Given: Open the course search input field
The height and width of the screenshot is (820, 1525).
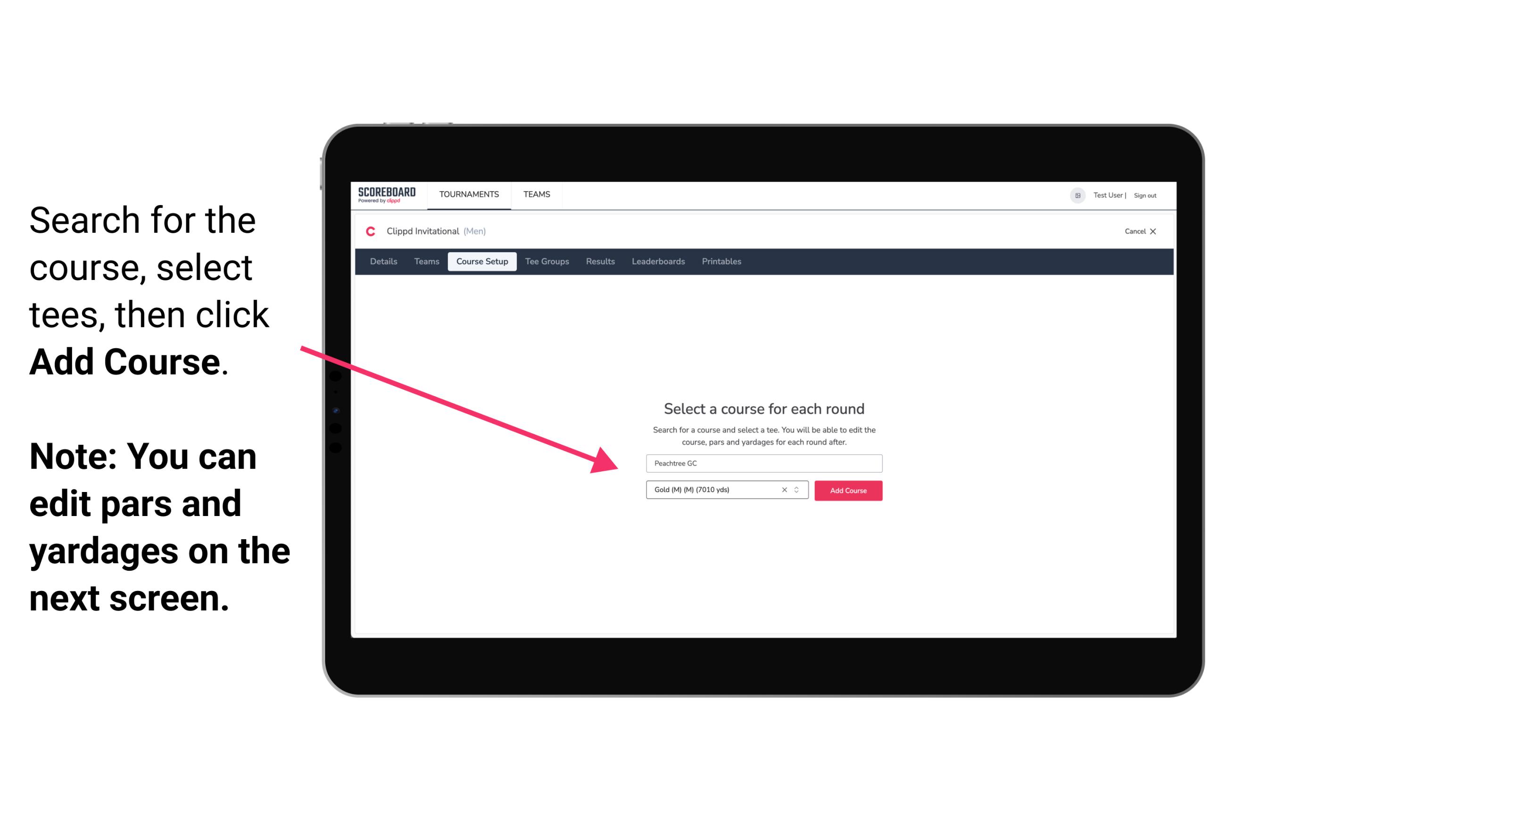Looking at the screenshot, I should point(762,461).
